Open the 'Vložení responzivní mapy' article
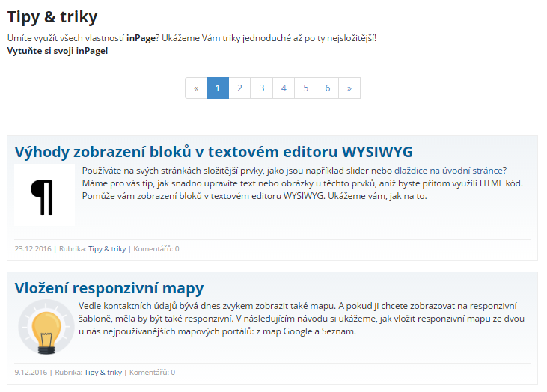 point(109,288)
